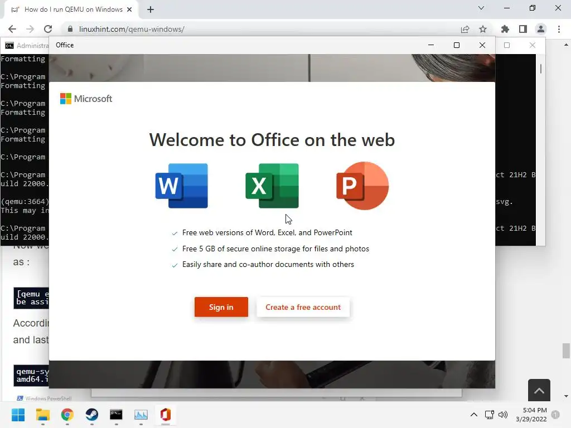
Task: Open clock showing 5:04 PM
Action: pos(531,415)
